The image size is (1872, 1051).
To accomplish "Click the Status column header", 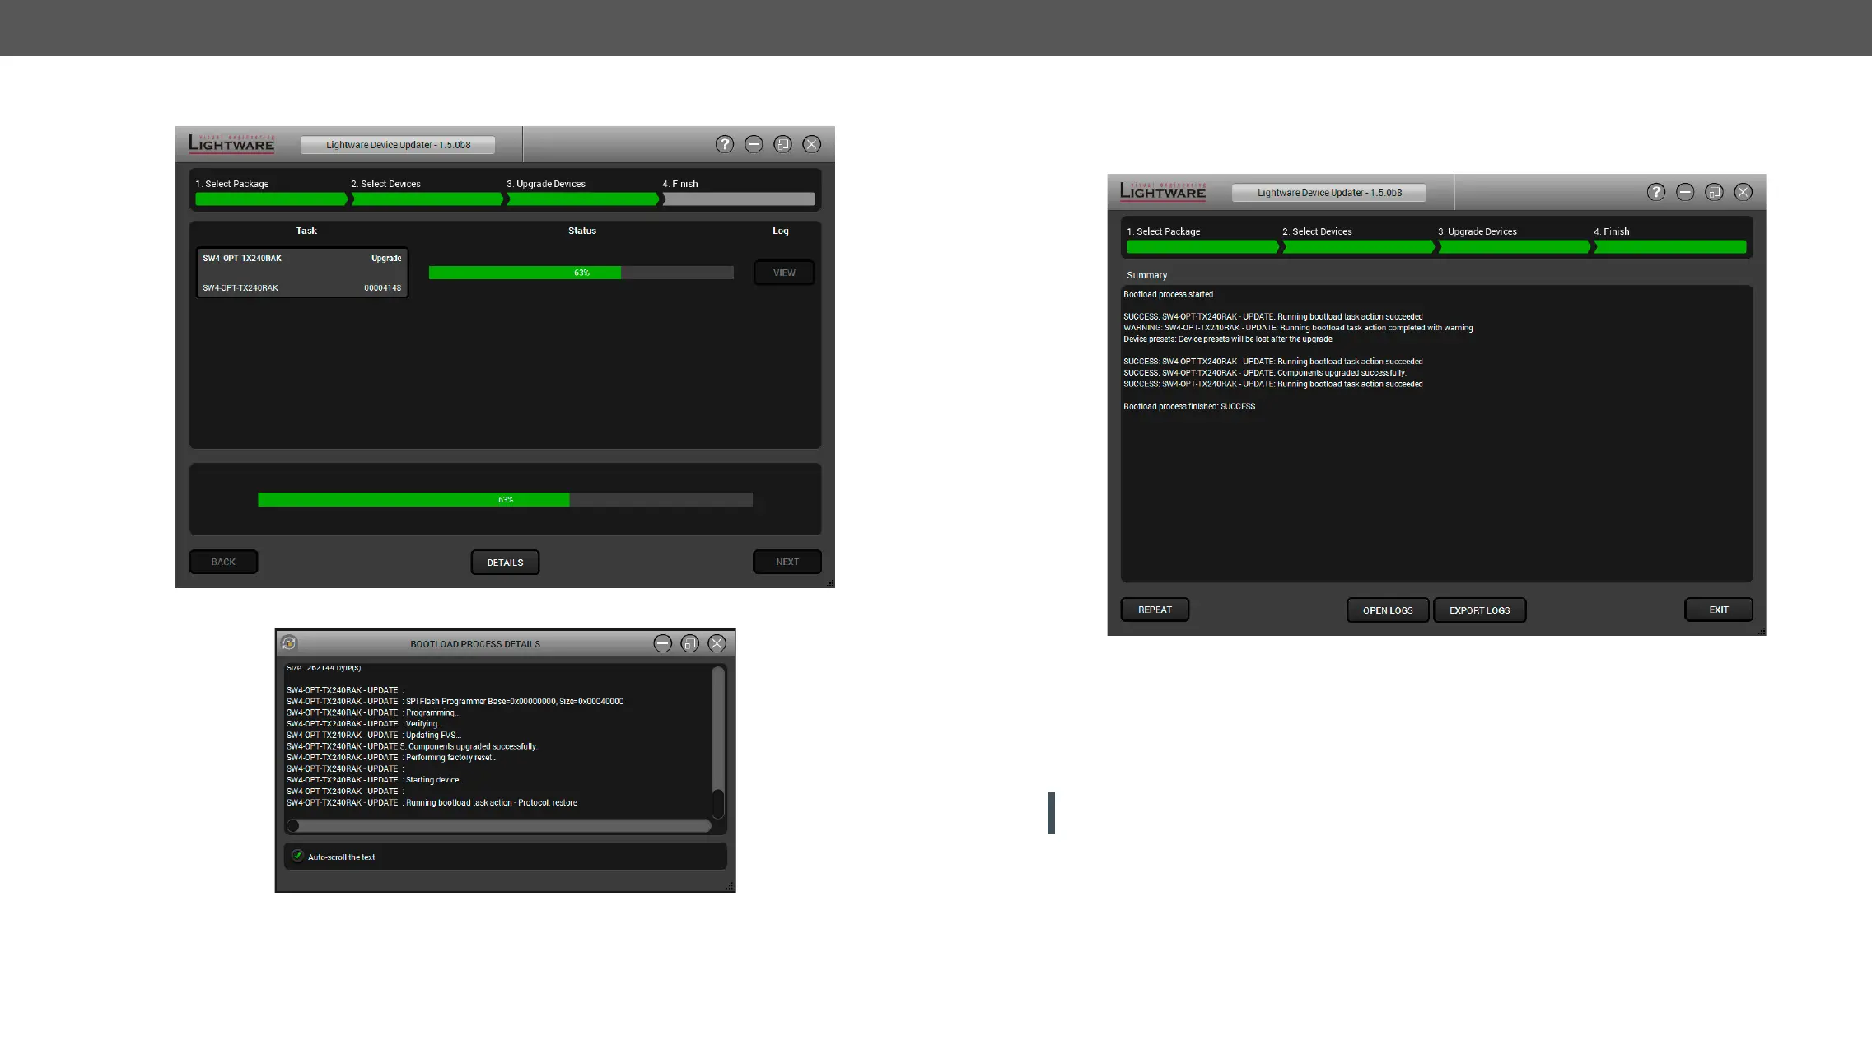I will [582, 231].
